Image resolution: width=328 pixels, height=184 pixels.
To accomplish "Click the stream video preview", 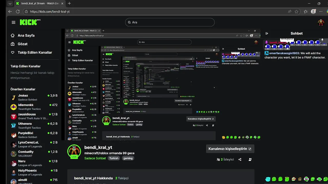I will (x=161, y=84).
